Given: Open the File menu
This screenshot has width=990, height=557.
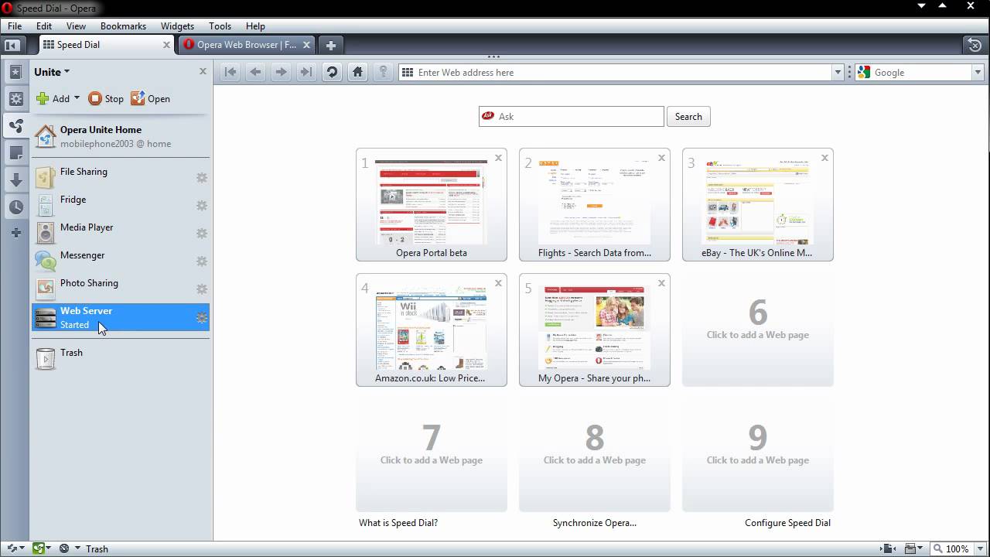Looking at the screenshot, I should tap(15, 26).
